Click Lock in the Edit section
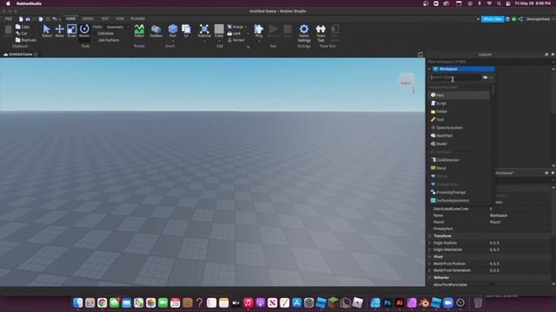 234,33
